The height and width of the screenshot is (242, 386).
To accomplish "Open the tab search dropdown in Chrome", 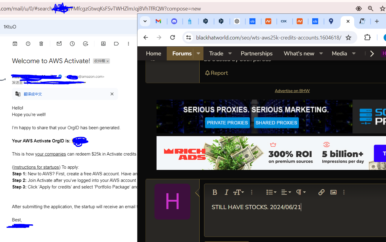I will tap(145, 21).
